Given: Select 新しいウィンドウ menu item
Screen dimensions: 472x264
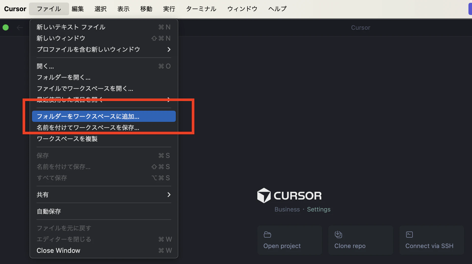Looking at the screenshot, I should [x=104, y=38].
